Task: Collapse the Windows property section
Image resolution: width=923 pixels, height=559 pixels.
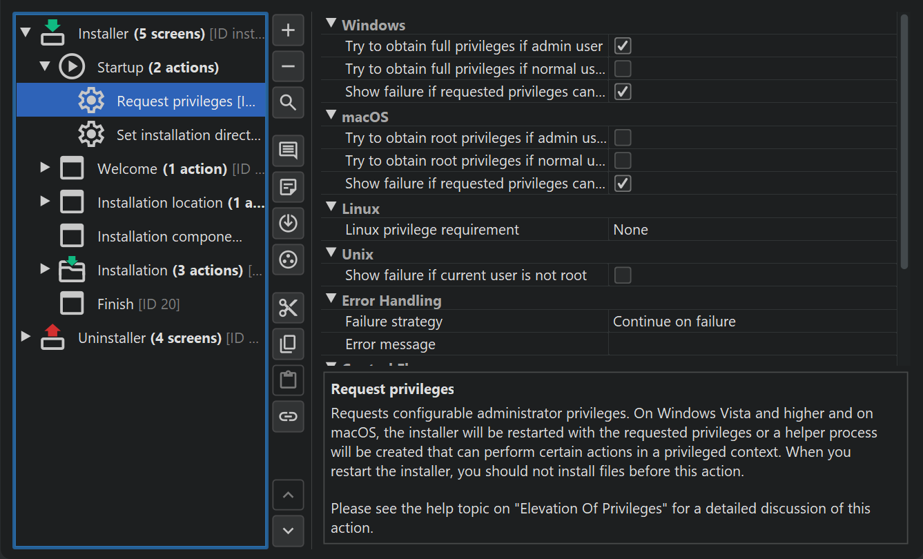Action: coord(331,24)
